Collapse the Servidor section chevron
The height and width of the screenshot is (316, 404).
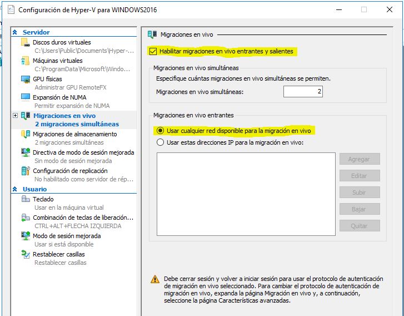pos(15,32)
